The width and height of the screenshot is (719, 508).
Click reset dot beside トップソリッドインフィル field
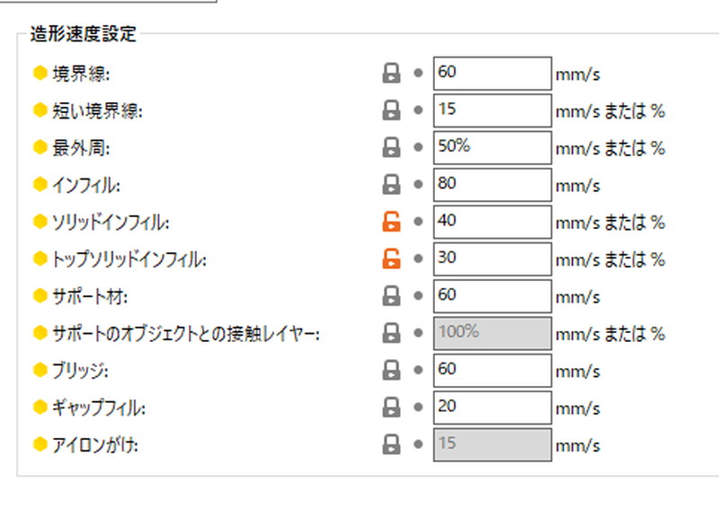coord(418,258)
